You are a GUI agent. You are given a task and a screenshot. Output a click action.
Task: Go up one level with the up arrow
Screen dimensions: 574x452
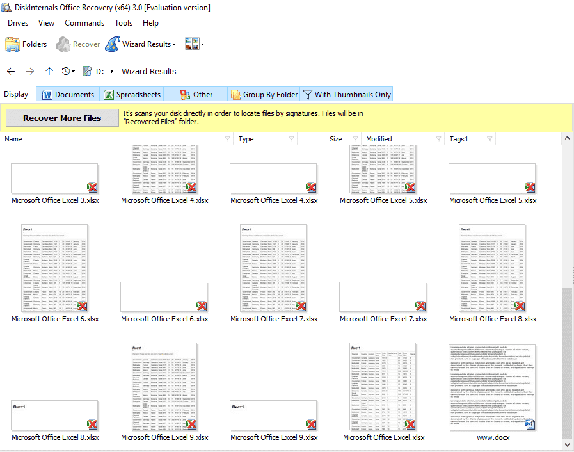click(x=49, y=71)
